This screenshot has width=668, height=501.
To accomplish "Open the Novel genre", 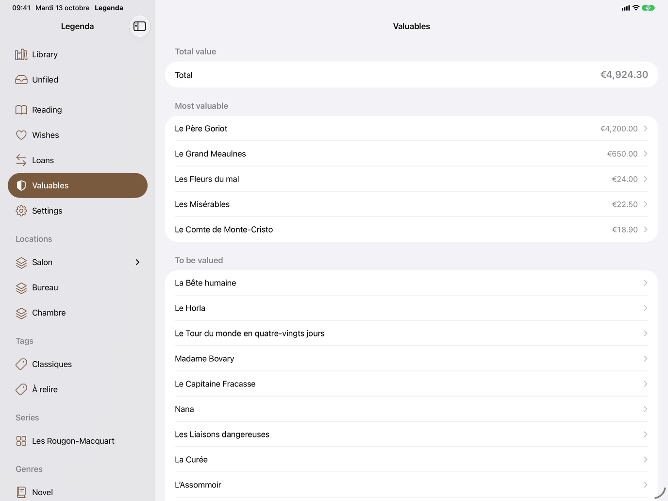I will click(78, 490).
